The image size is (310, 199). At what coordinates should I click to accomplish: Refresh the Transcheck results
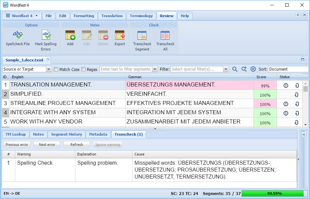[x=77, y=145]
